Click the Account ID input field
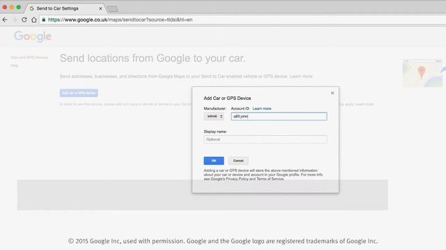Viewport: 446px width, 250px height. pyautogui.click(x=279, y=116)
